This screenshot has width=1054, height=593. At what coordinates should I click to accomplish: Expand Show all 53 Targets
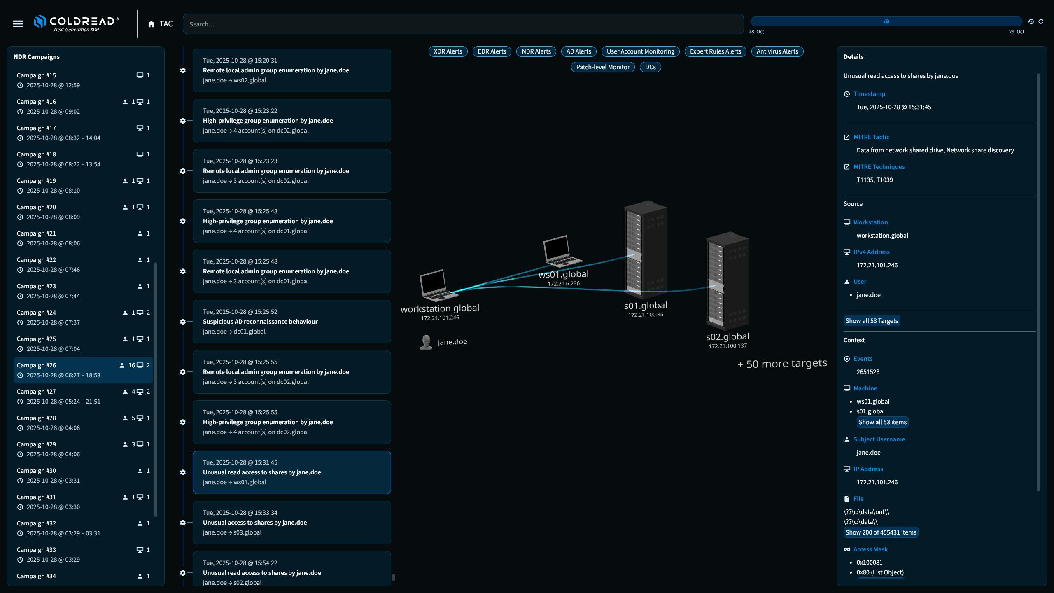[x=872, y=321]
